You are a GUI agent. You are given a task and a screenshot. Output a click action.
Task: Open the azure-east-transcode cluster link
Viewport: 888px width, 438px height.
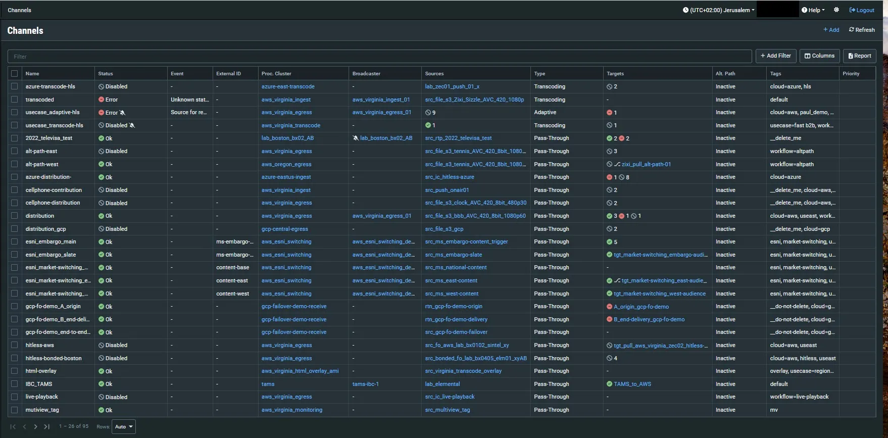[288, 87]
